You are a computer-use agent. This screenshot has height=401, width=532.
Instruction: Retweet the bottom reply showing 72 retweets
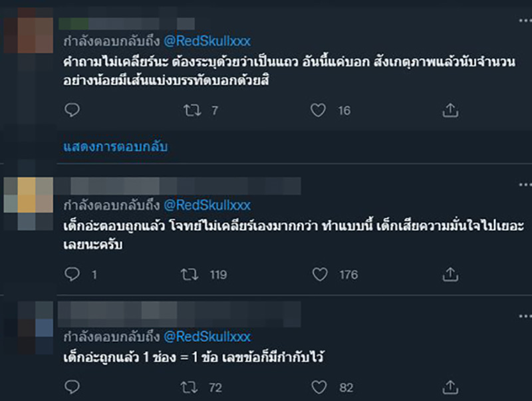(193, 386)
